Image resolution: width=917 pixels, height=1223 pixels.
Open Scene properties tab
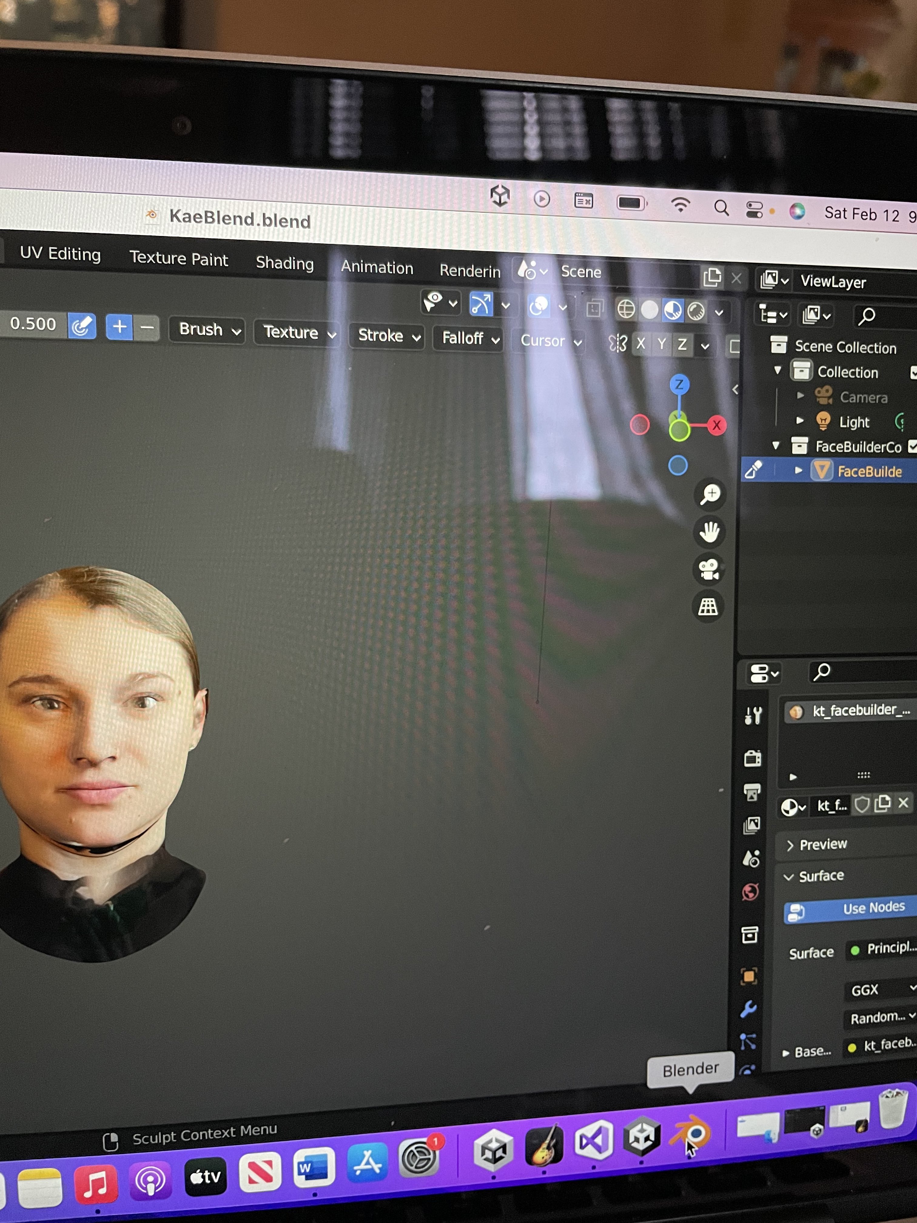coord(751,858)
